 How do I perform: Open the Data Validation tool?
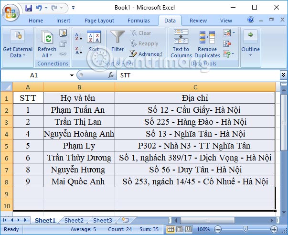tap(227, 33)
